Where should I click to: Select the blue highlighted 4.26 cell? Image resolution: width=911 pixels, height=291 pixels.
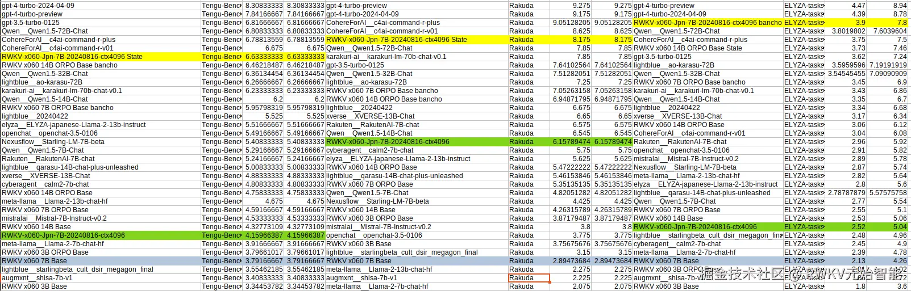887,261
